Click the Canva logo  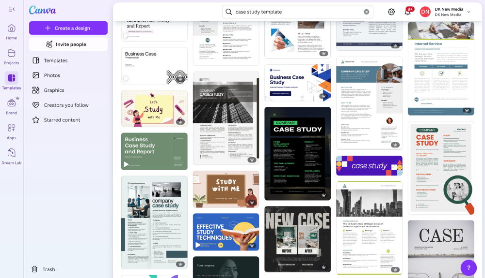[x=43, y=10]
